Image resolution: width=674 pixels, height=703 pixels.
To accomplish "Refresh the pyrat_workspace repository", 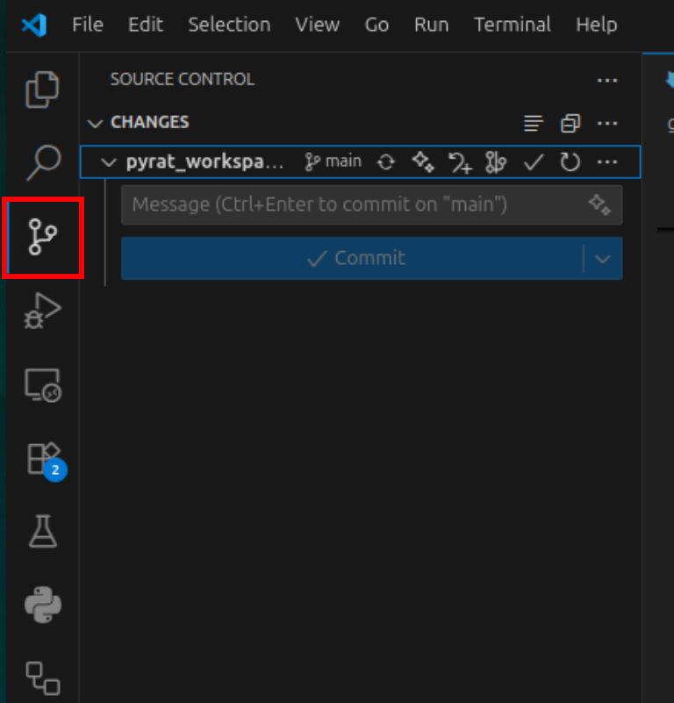I will tap(570, 162).
